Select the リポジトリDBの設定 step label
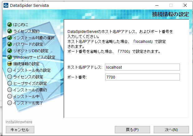 coord(31,51)
